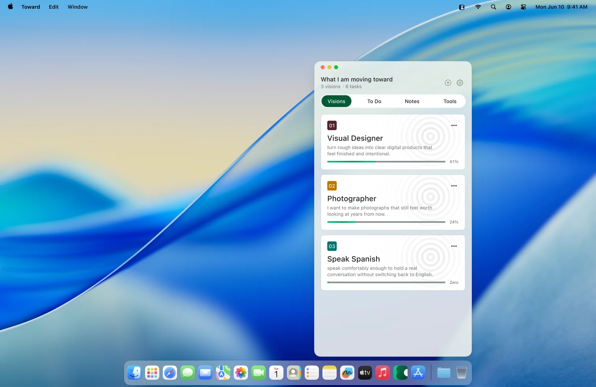The height and width of the screenshot is (387, 596).
Task: Launch Freeform from the Dock
Action: (x=347, y=372)
